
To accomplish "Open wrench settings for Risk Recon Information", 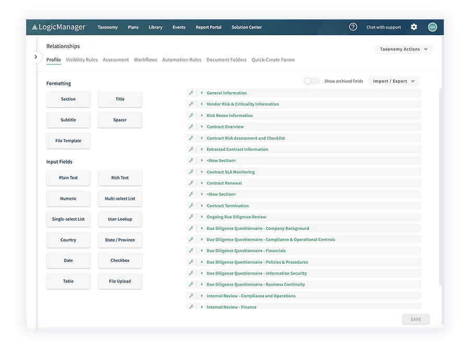I will 192,115.
